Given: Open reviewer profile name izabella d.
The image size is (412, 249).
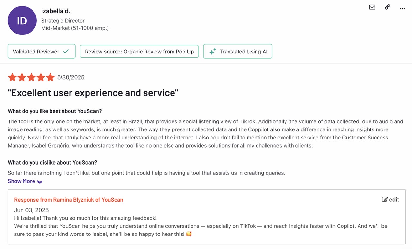Looking at the screenshot, I should [x=55, y=11].
